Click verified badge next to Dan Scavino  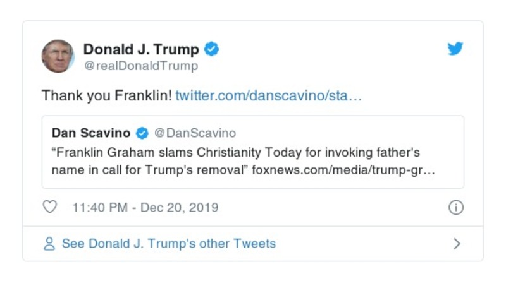click(x=142, y=133)
